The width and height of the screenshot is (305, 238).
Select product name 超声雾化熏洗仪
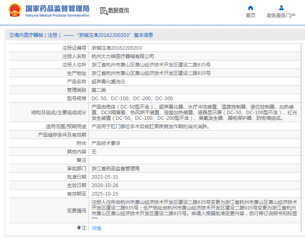pyautogui.click(x=108, y=82)
